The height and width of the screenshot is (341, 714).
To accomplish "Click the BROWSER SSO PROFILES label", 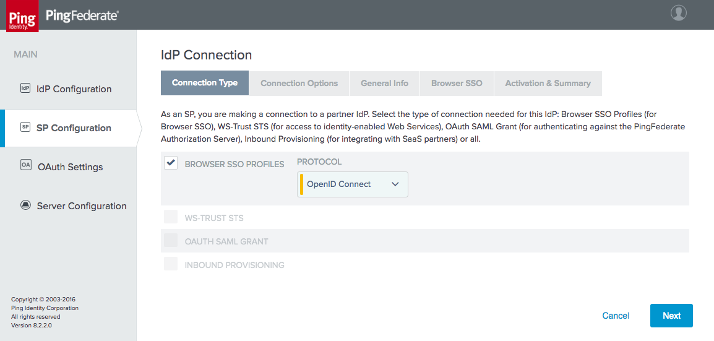I will pyautogui.click(x=234, y=165).
